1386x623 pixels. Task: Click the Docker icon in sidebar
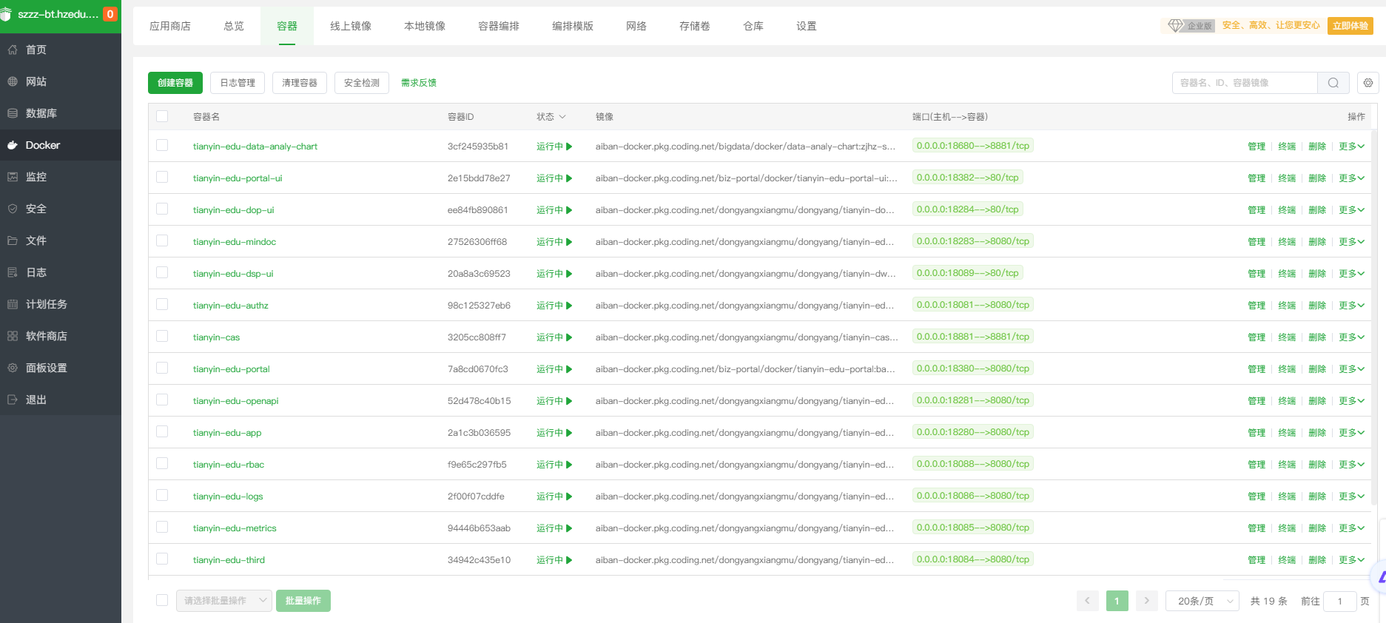tap(13, 145)
